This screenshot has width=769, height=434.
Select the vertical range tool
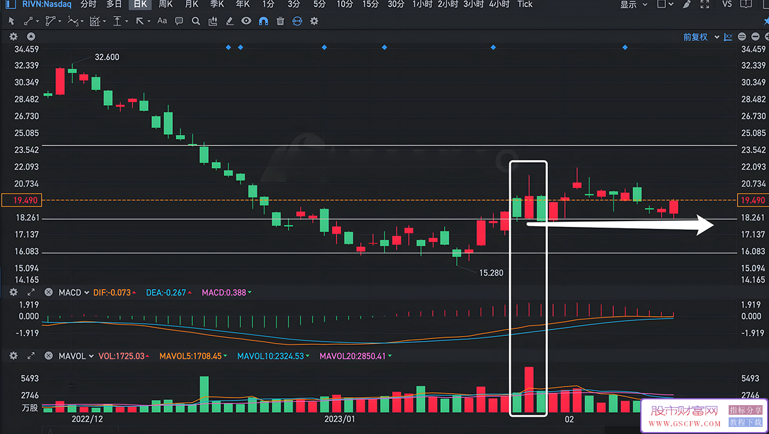click(117, 21)
